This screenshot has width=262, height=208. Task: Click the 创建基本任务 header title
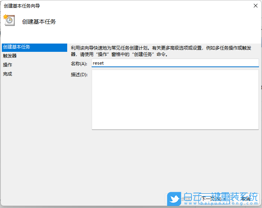39,22
